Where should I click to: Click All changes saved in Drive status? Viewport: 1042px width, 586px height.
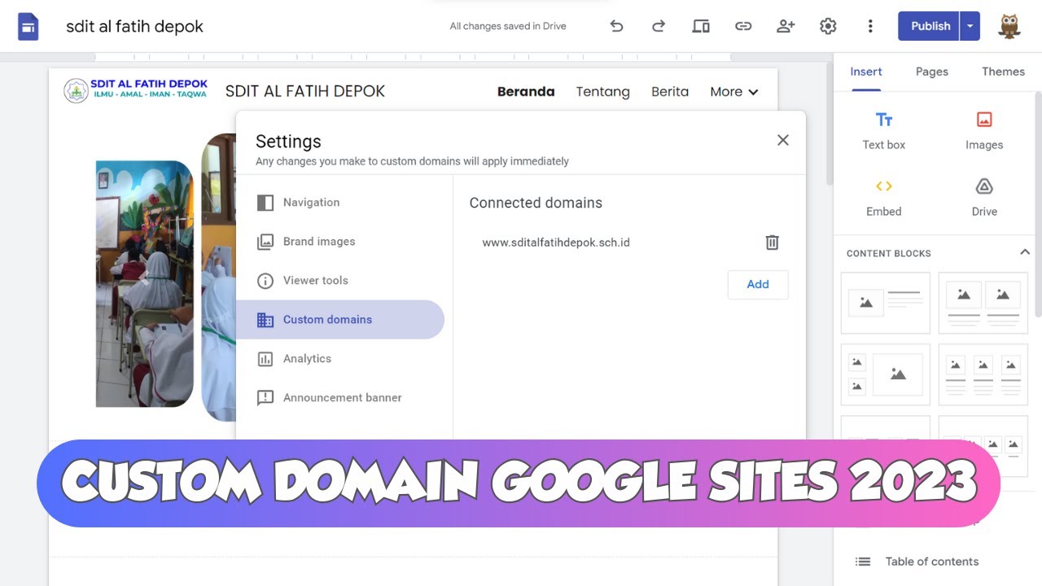click(508, 26)
